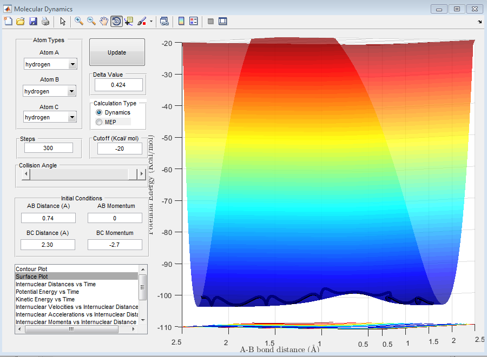
Task: Select Contour Plot in the plot list
Action: click(x=31, y=269)
